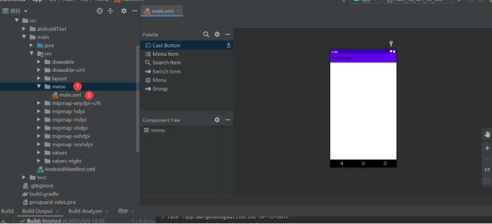Select the main.xml editor tab
The height and width of the screenshot is (224, 492).
[x=162, y=11]
